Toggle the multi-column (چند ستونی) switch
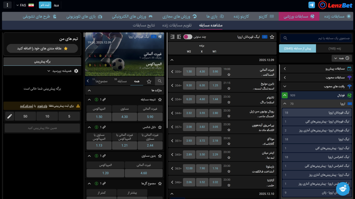Screen dimensions: 355x199 [x=188, y=37]
